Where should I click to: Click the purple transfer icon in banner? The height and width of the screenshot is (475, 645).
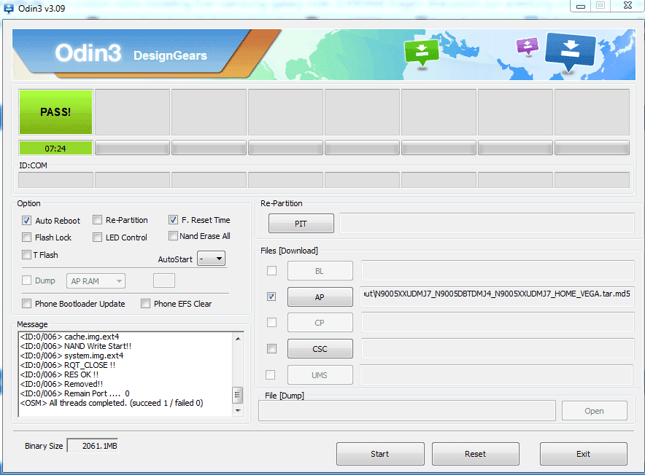click(x=527, y=46)
